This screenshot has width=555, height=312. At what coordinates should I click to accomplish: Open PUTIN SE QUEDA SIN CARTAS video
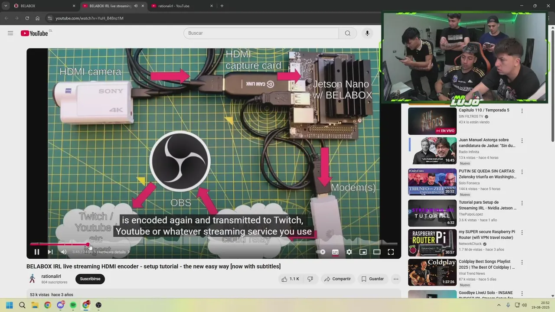pos(432,182)
